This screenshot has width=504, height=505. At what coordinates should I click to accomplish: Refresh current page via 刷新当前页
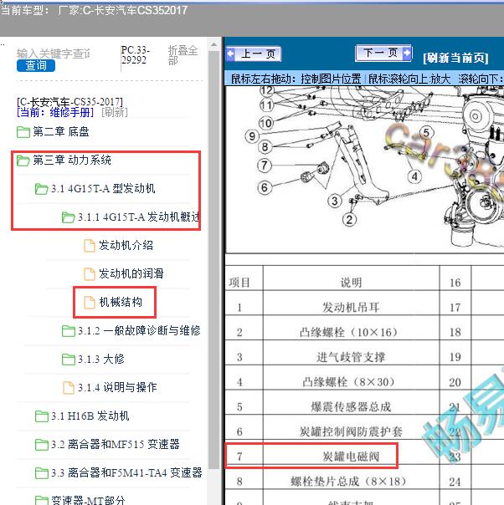455,58
